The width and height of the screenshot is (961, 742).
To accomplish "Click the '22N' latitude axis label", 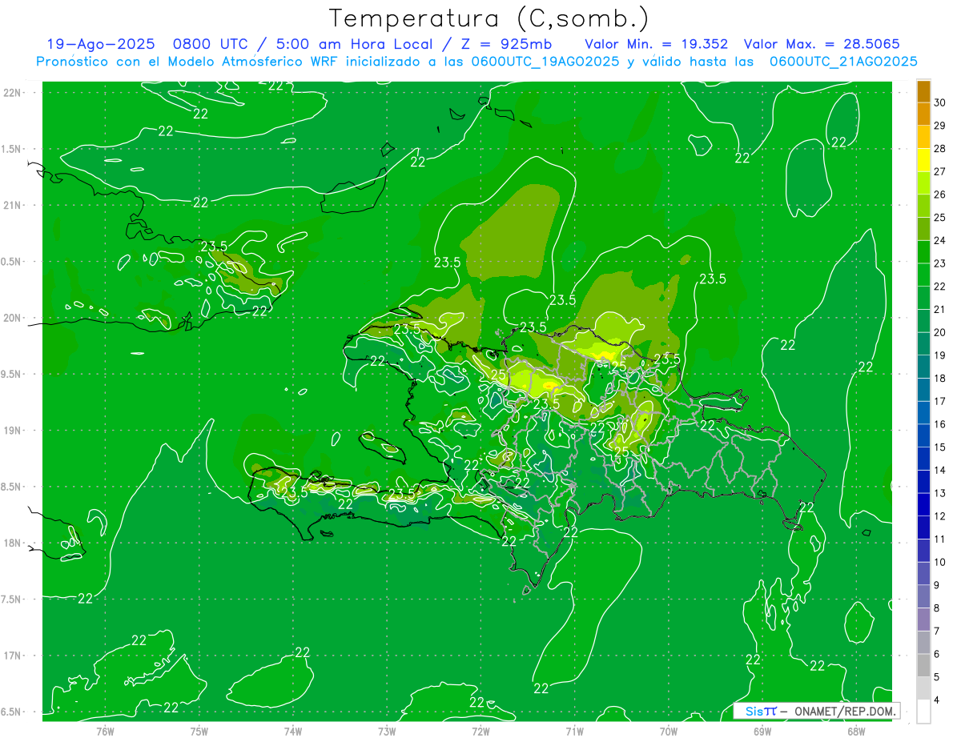I will point(12,93).
